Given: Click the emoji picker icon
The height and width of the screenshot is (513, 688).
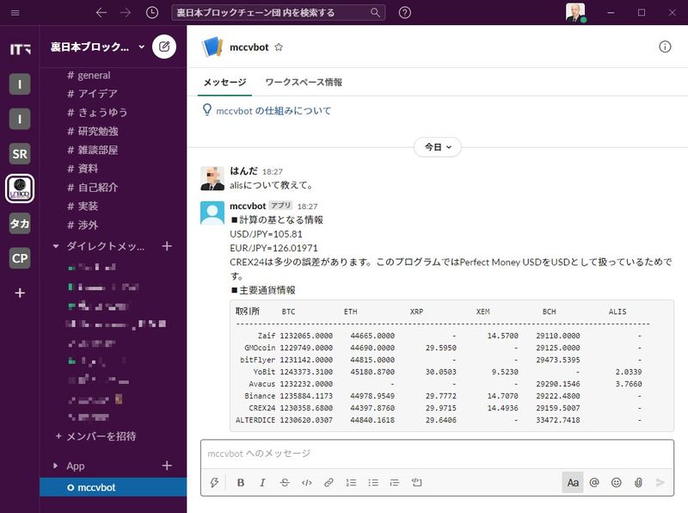Looking at the screenshot, I should point(616,483).
